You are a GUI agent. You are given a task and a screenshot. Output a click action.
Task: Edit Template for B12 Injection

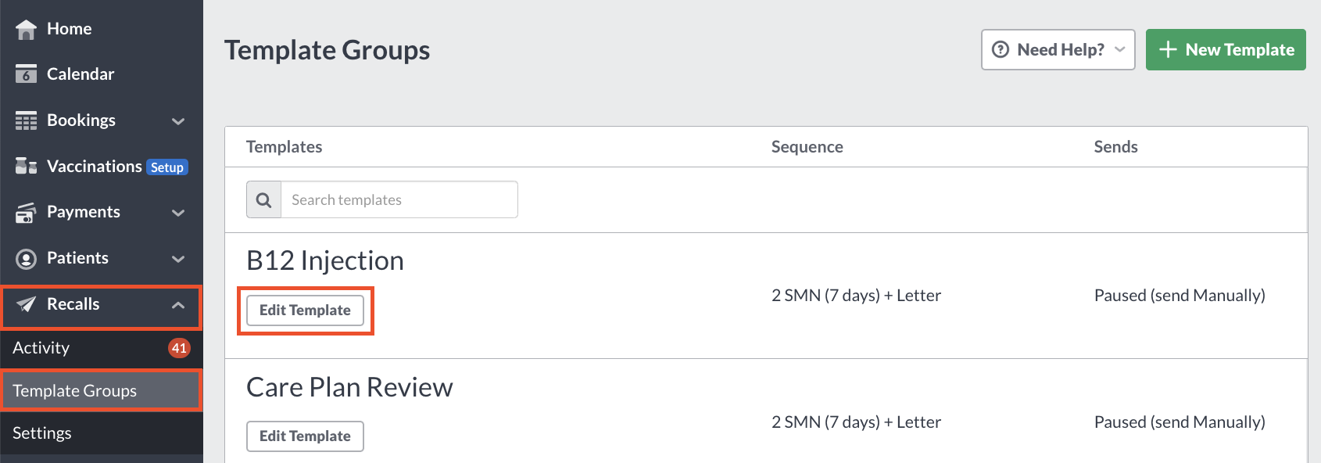point(306,310)
